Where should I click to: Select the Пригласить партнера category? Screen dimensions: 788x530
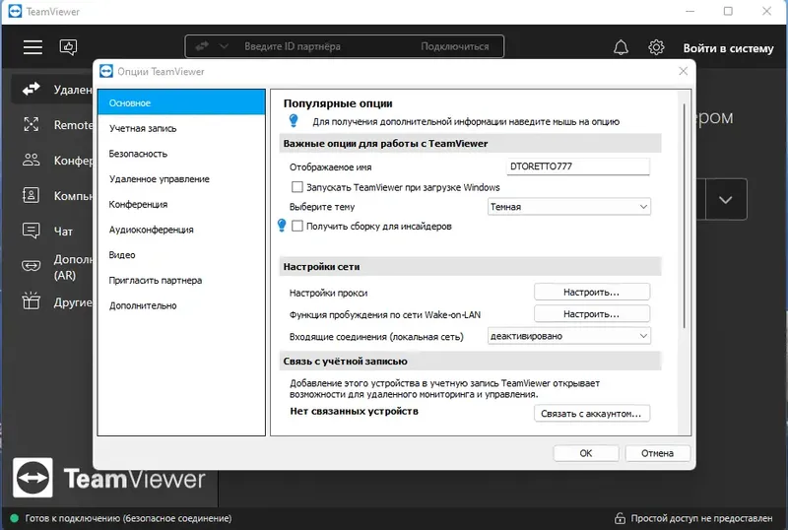(181, 280)
